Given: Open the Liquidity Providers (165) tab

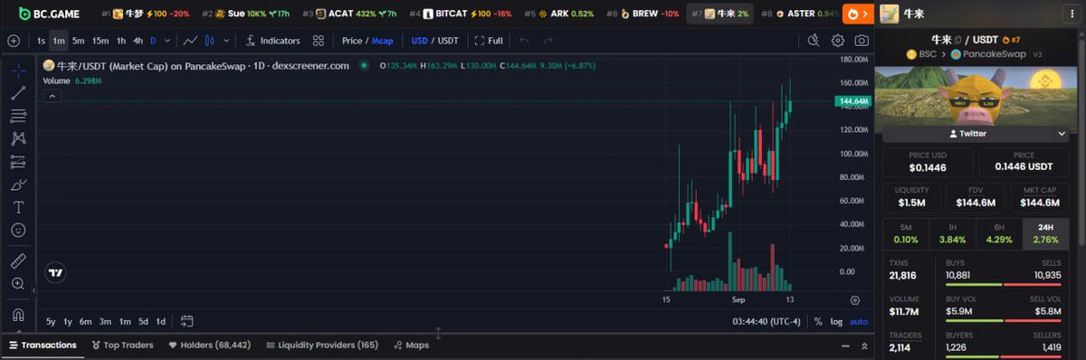Looking at the screenshot, I should click(322, 346).
